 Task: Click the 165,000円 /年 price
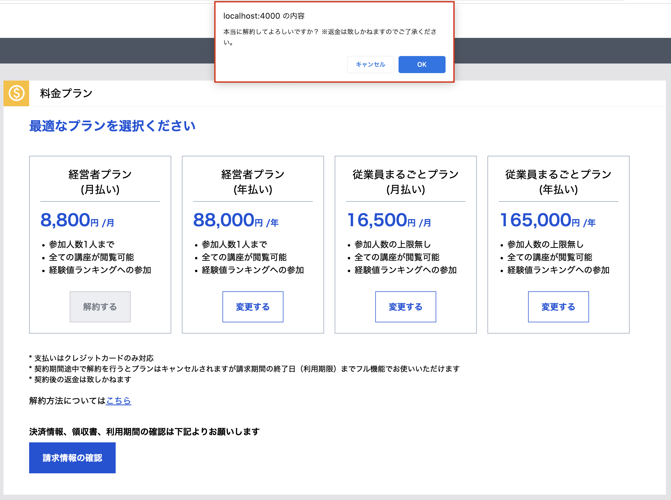(x=547, y=220)
